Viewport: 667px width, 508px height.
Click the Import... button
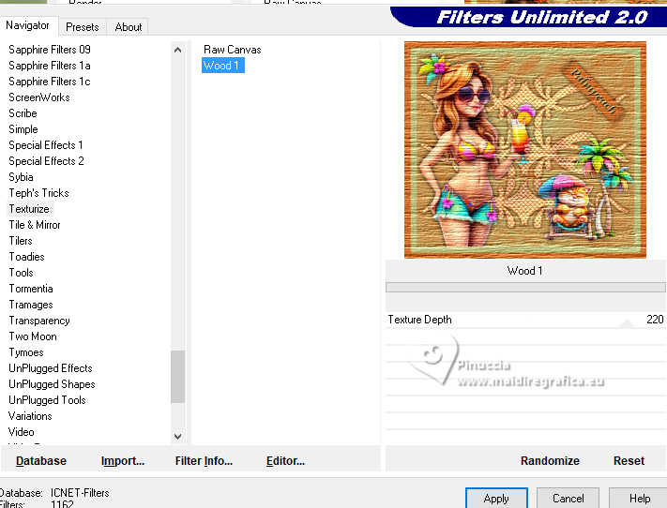pos(123,461)
